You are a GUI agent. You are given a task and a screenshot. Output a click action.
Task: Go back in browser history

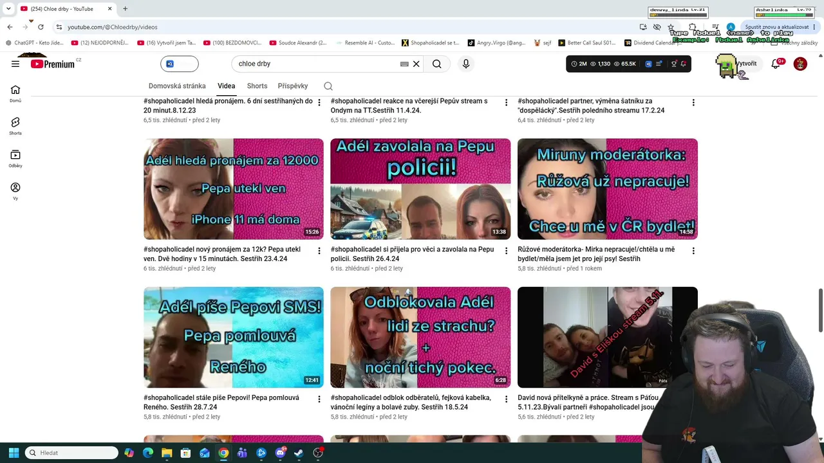[10, 27]
